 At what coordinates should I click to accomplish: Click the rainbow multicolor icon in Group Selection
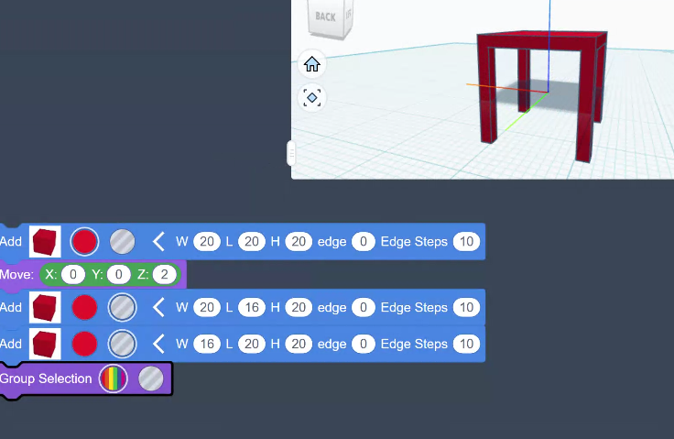pos(114,379)
